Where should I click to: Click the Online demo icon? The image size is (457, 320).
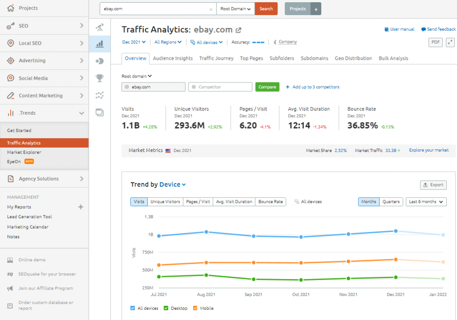coord(10,260)
